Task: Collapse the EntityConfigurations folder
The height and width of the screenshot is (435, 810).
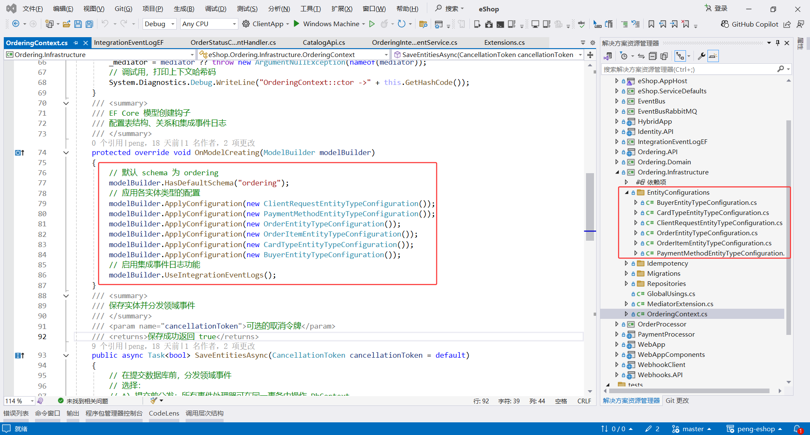Action: click(626, 193)
